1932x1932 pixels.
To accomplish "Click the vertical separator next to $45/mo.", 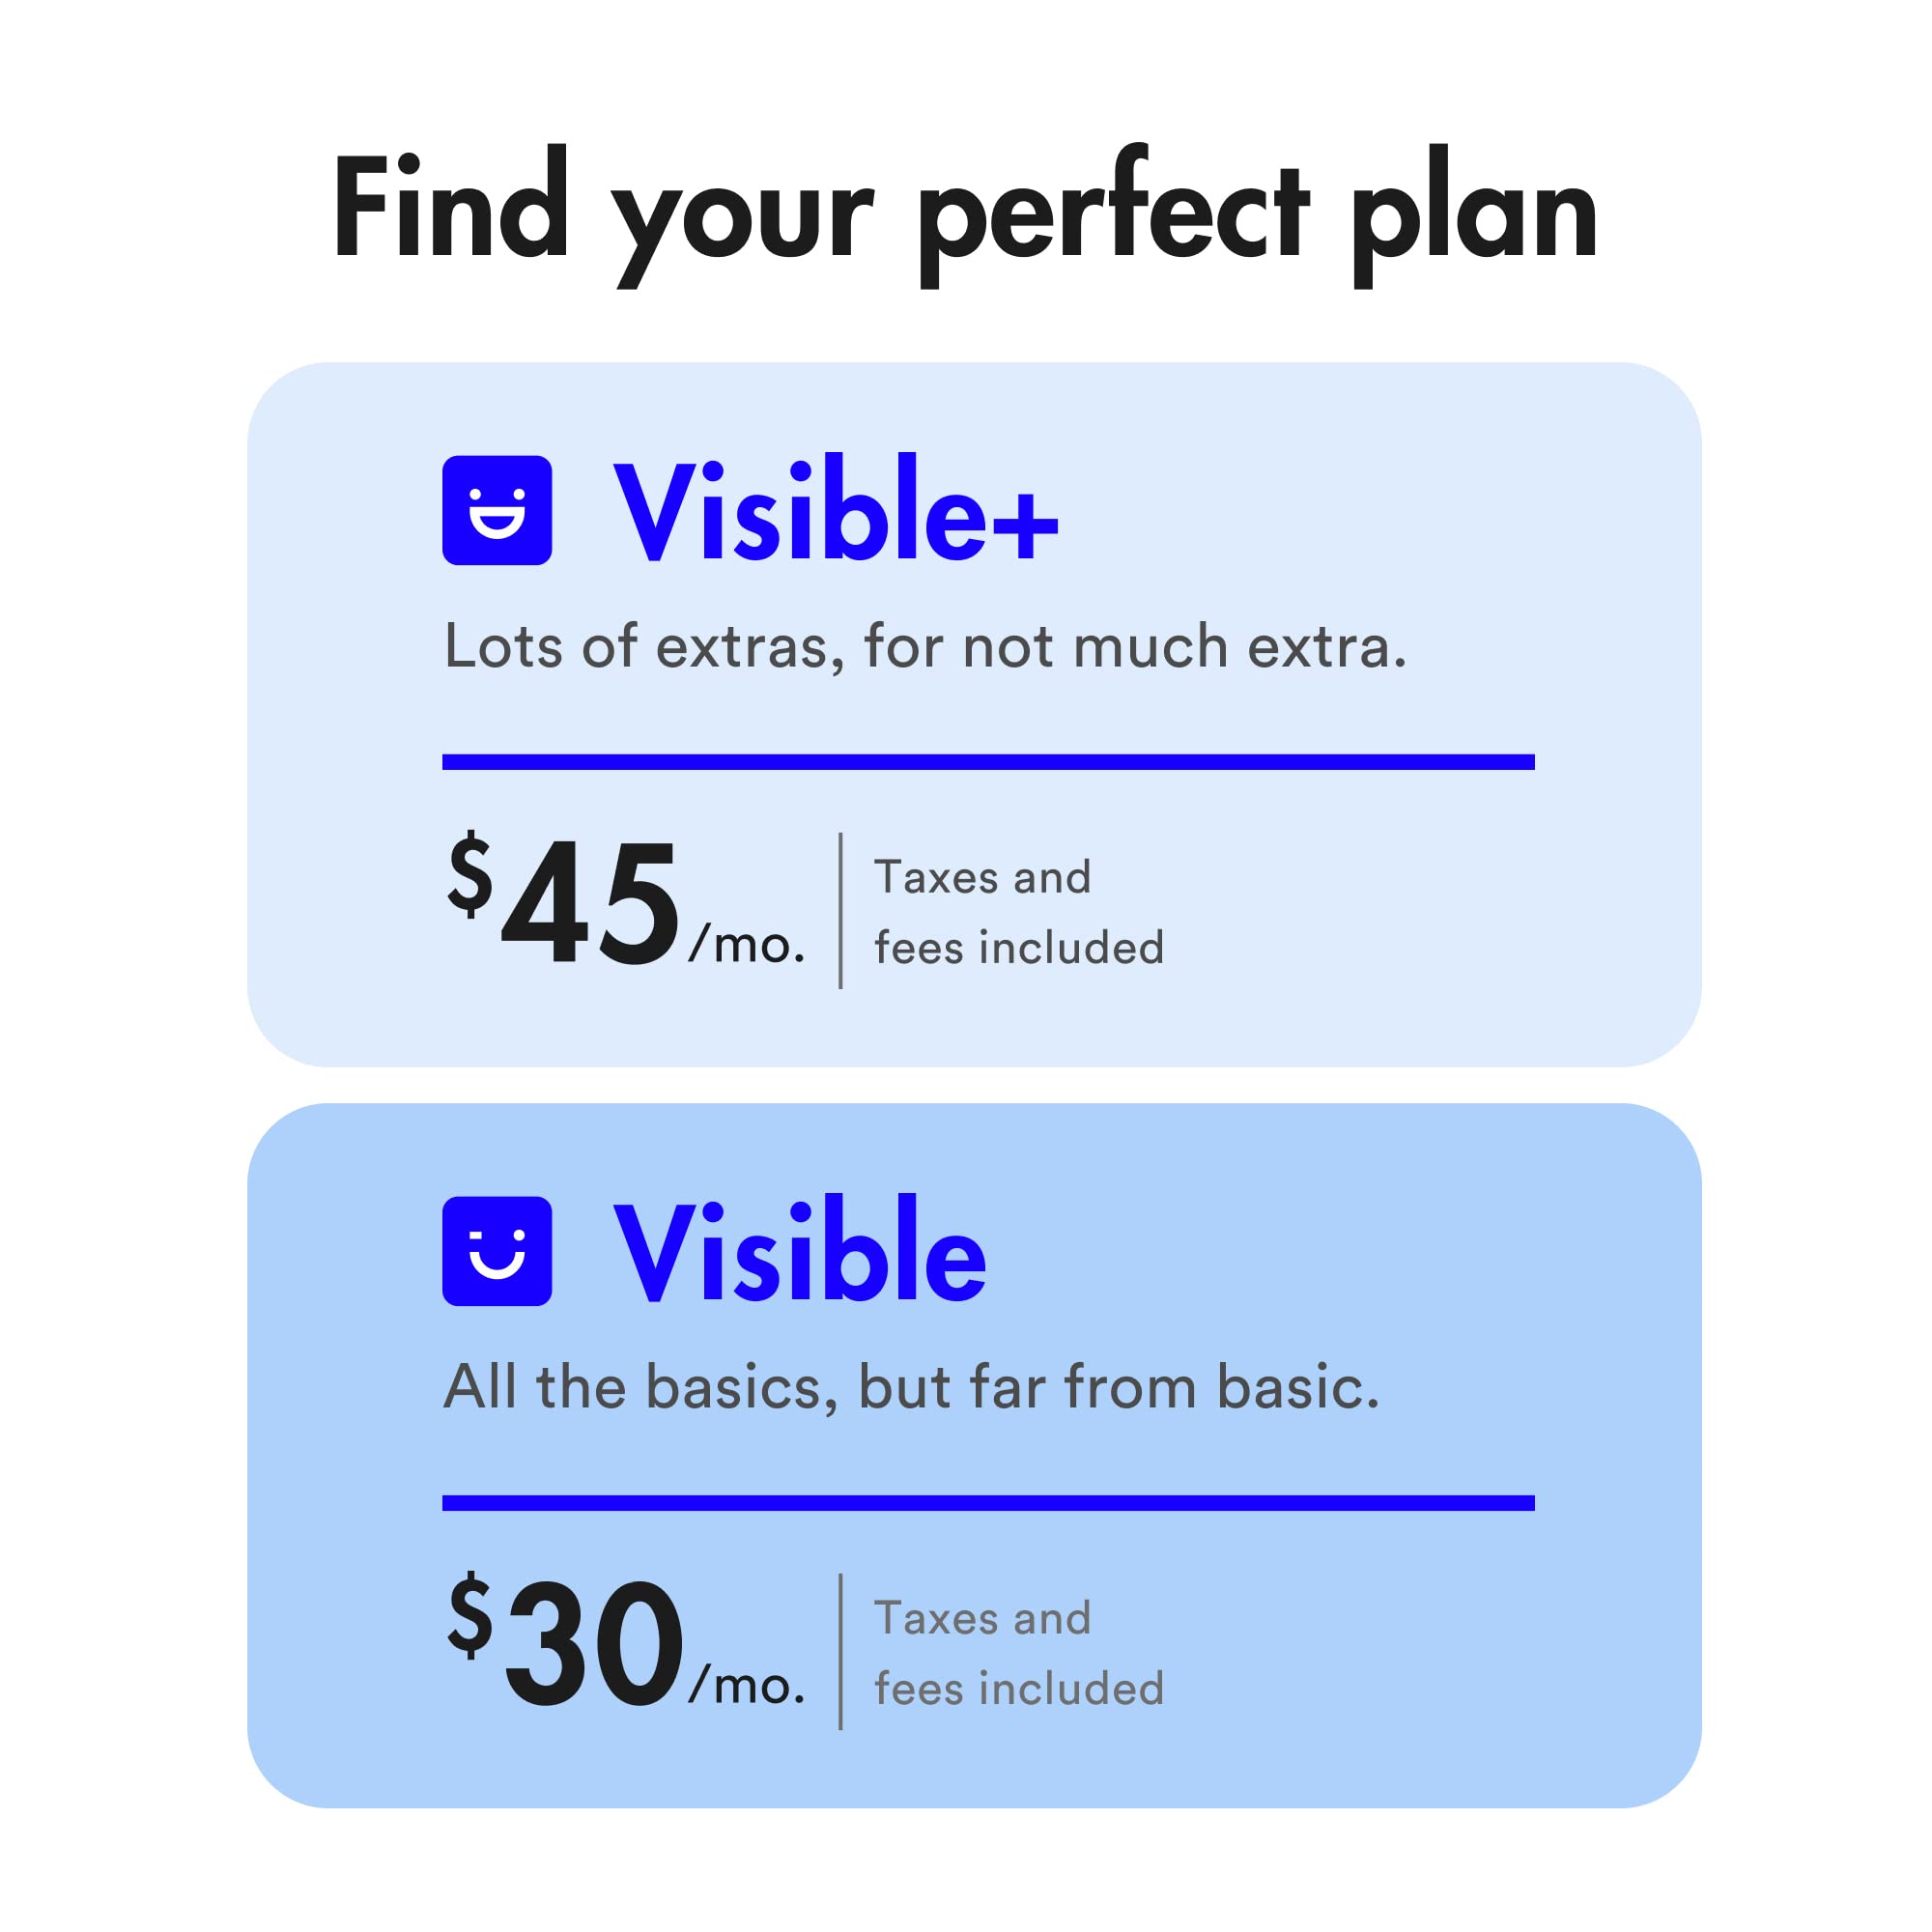I will (x=840, y=910).
